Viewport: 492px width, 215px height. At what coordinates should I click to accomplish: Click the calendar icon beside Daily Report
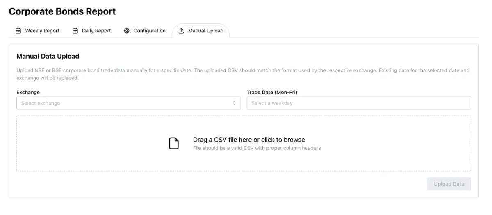coord(75,31)
